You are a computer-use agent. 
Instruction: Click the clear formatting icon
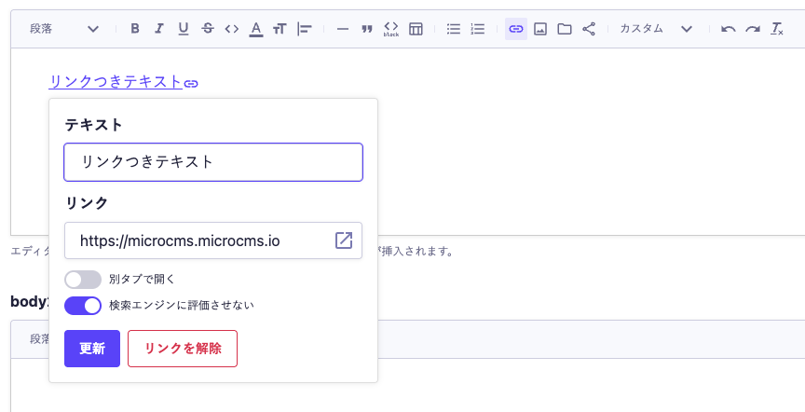(777, 29)
